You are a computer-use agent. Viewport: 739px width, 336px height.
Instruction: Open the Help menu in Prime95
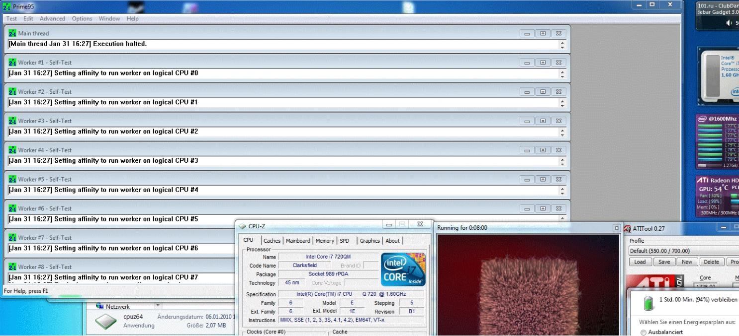pos(132,19)
